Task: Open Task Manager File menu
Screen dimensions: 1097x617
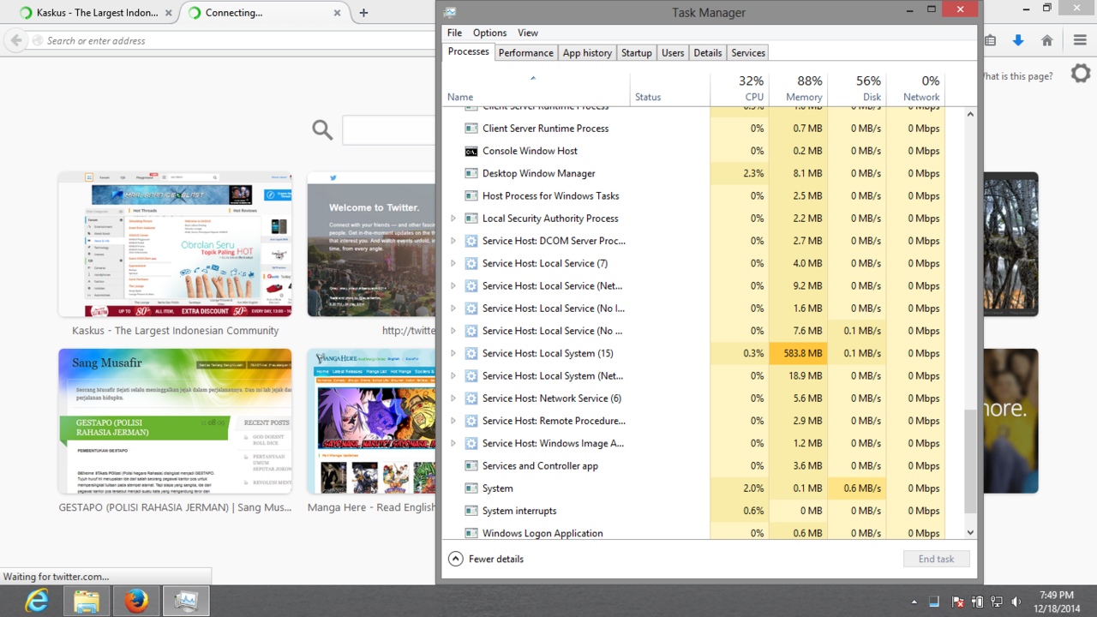Action: tap(454, 33)
